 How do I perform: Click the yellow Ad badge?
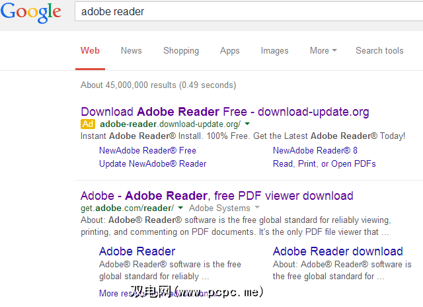coord(88,124)
